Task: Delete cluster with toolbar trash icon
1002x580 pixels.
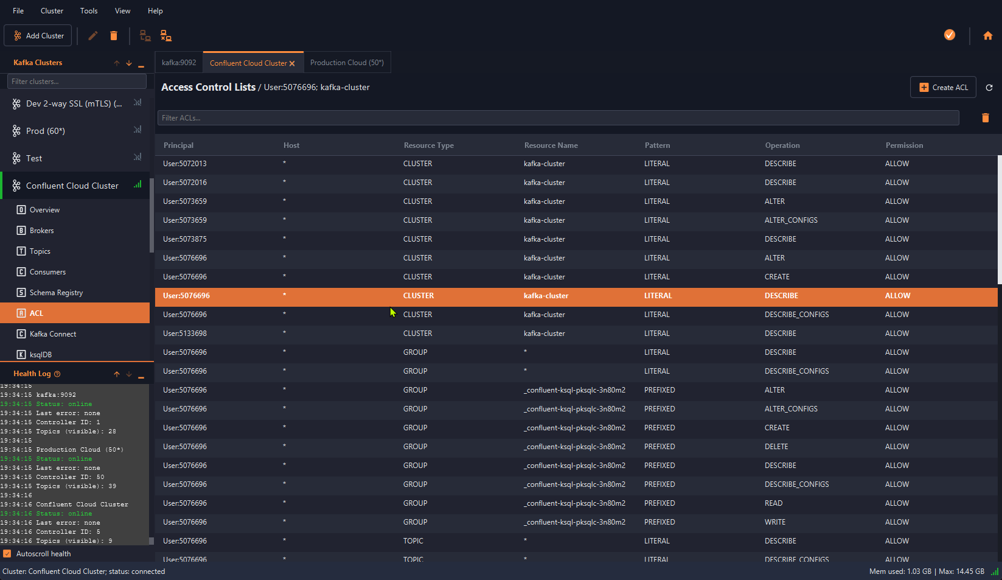Action: 113,35
